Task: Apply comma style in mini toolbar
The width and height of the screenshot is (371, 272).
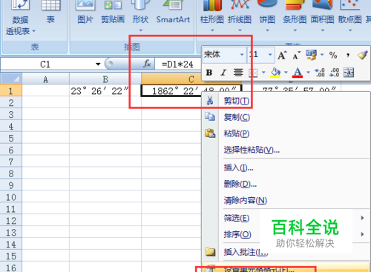Action: (x=348, y=55)
